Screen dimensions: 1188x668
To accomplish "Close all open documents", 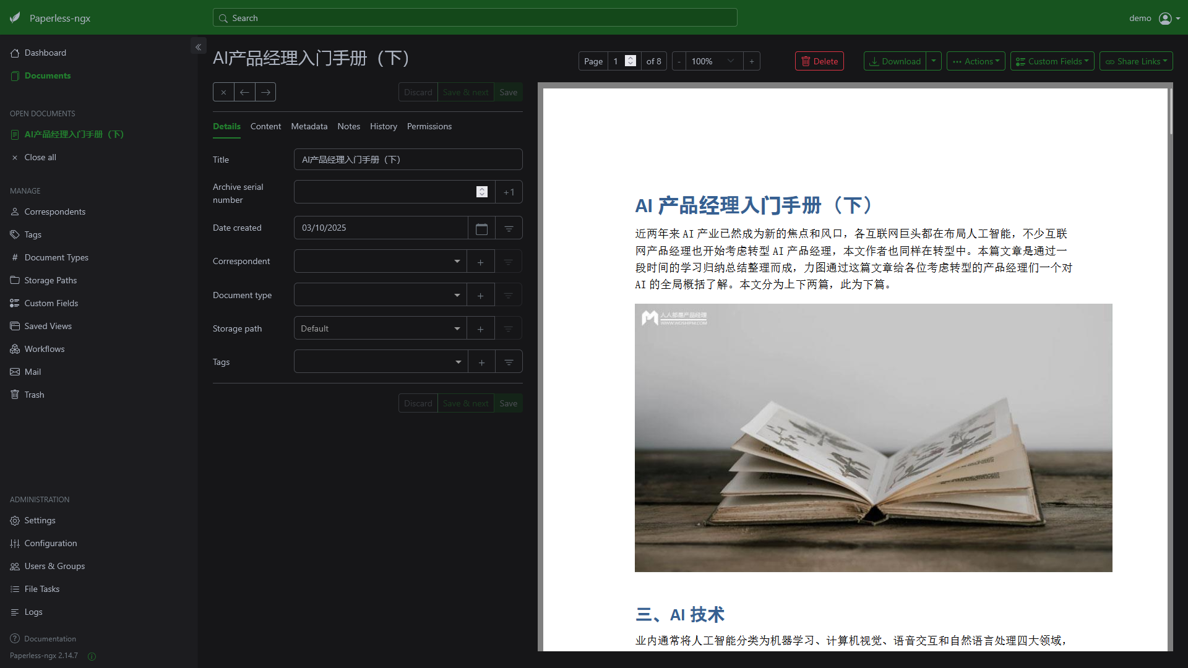I will click(x=99, y=157).
